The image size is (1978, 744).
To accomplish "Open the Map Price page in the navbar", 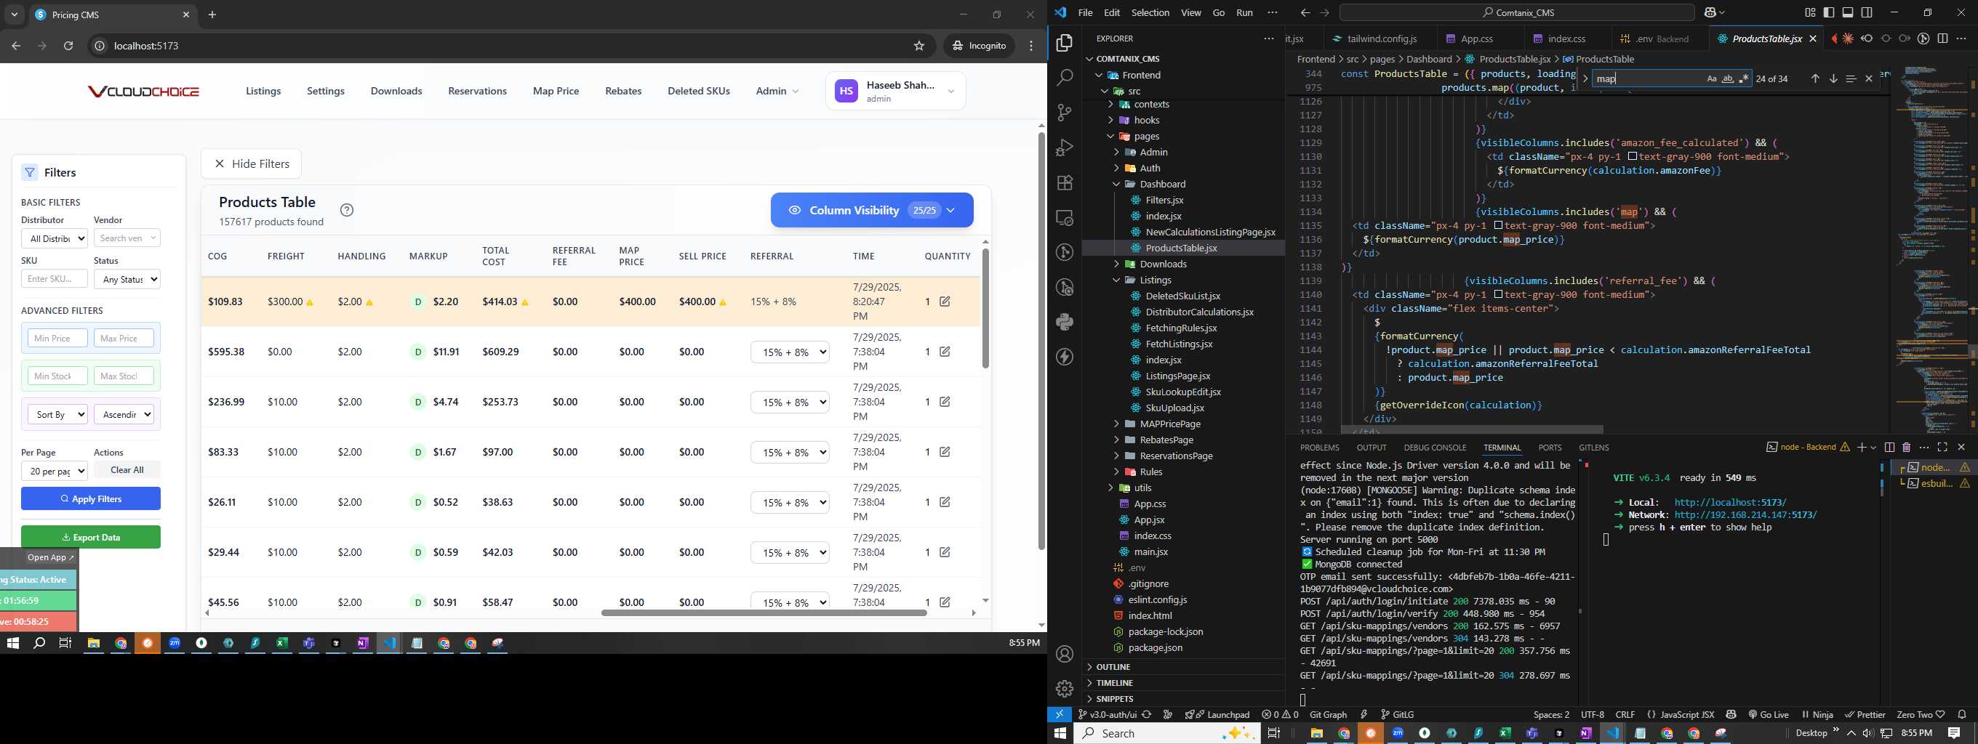I will [556, 92].
